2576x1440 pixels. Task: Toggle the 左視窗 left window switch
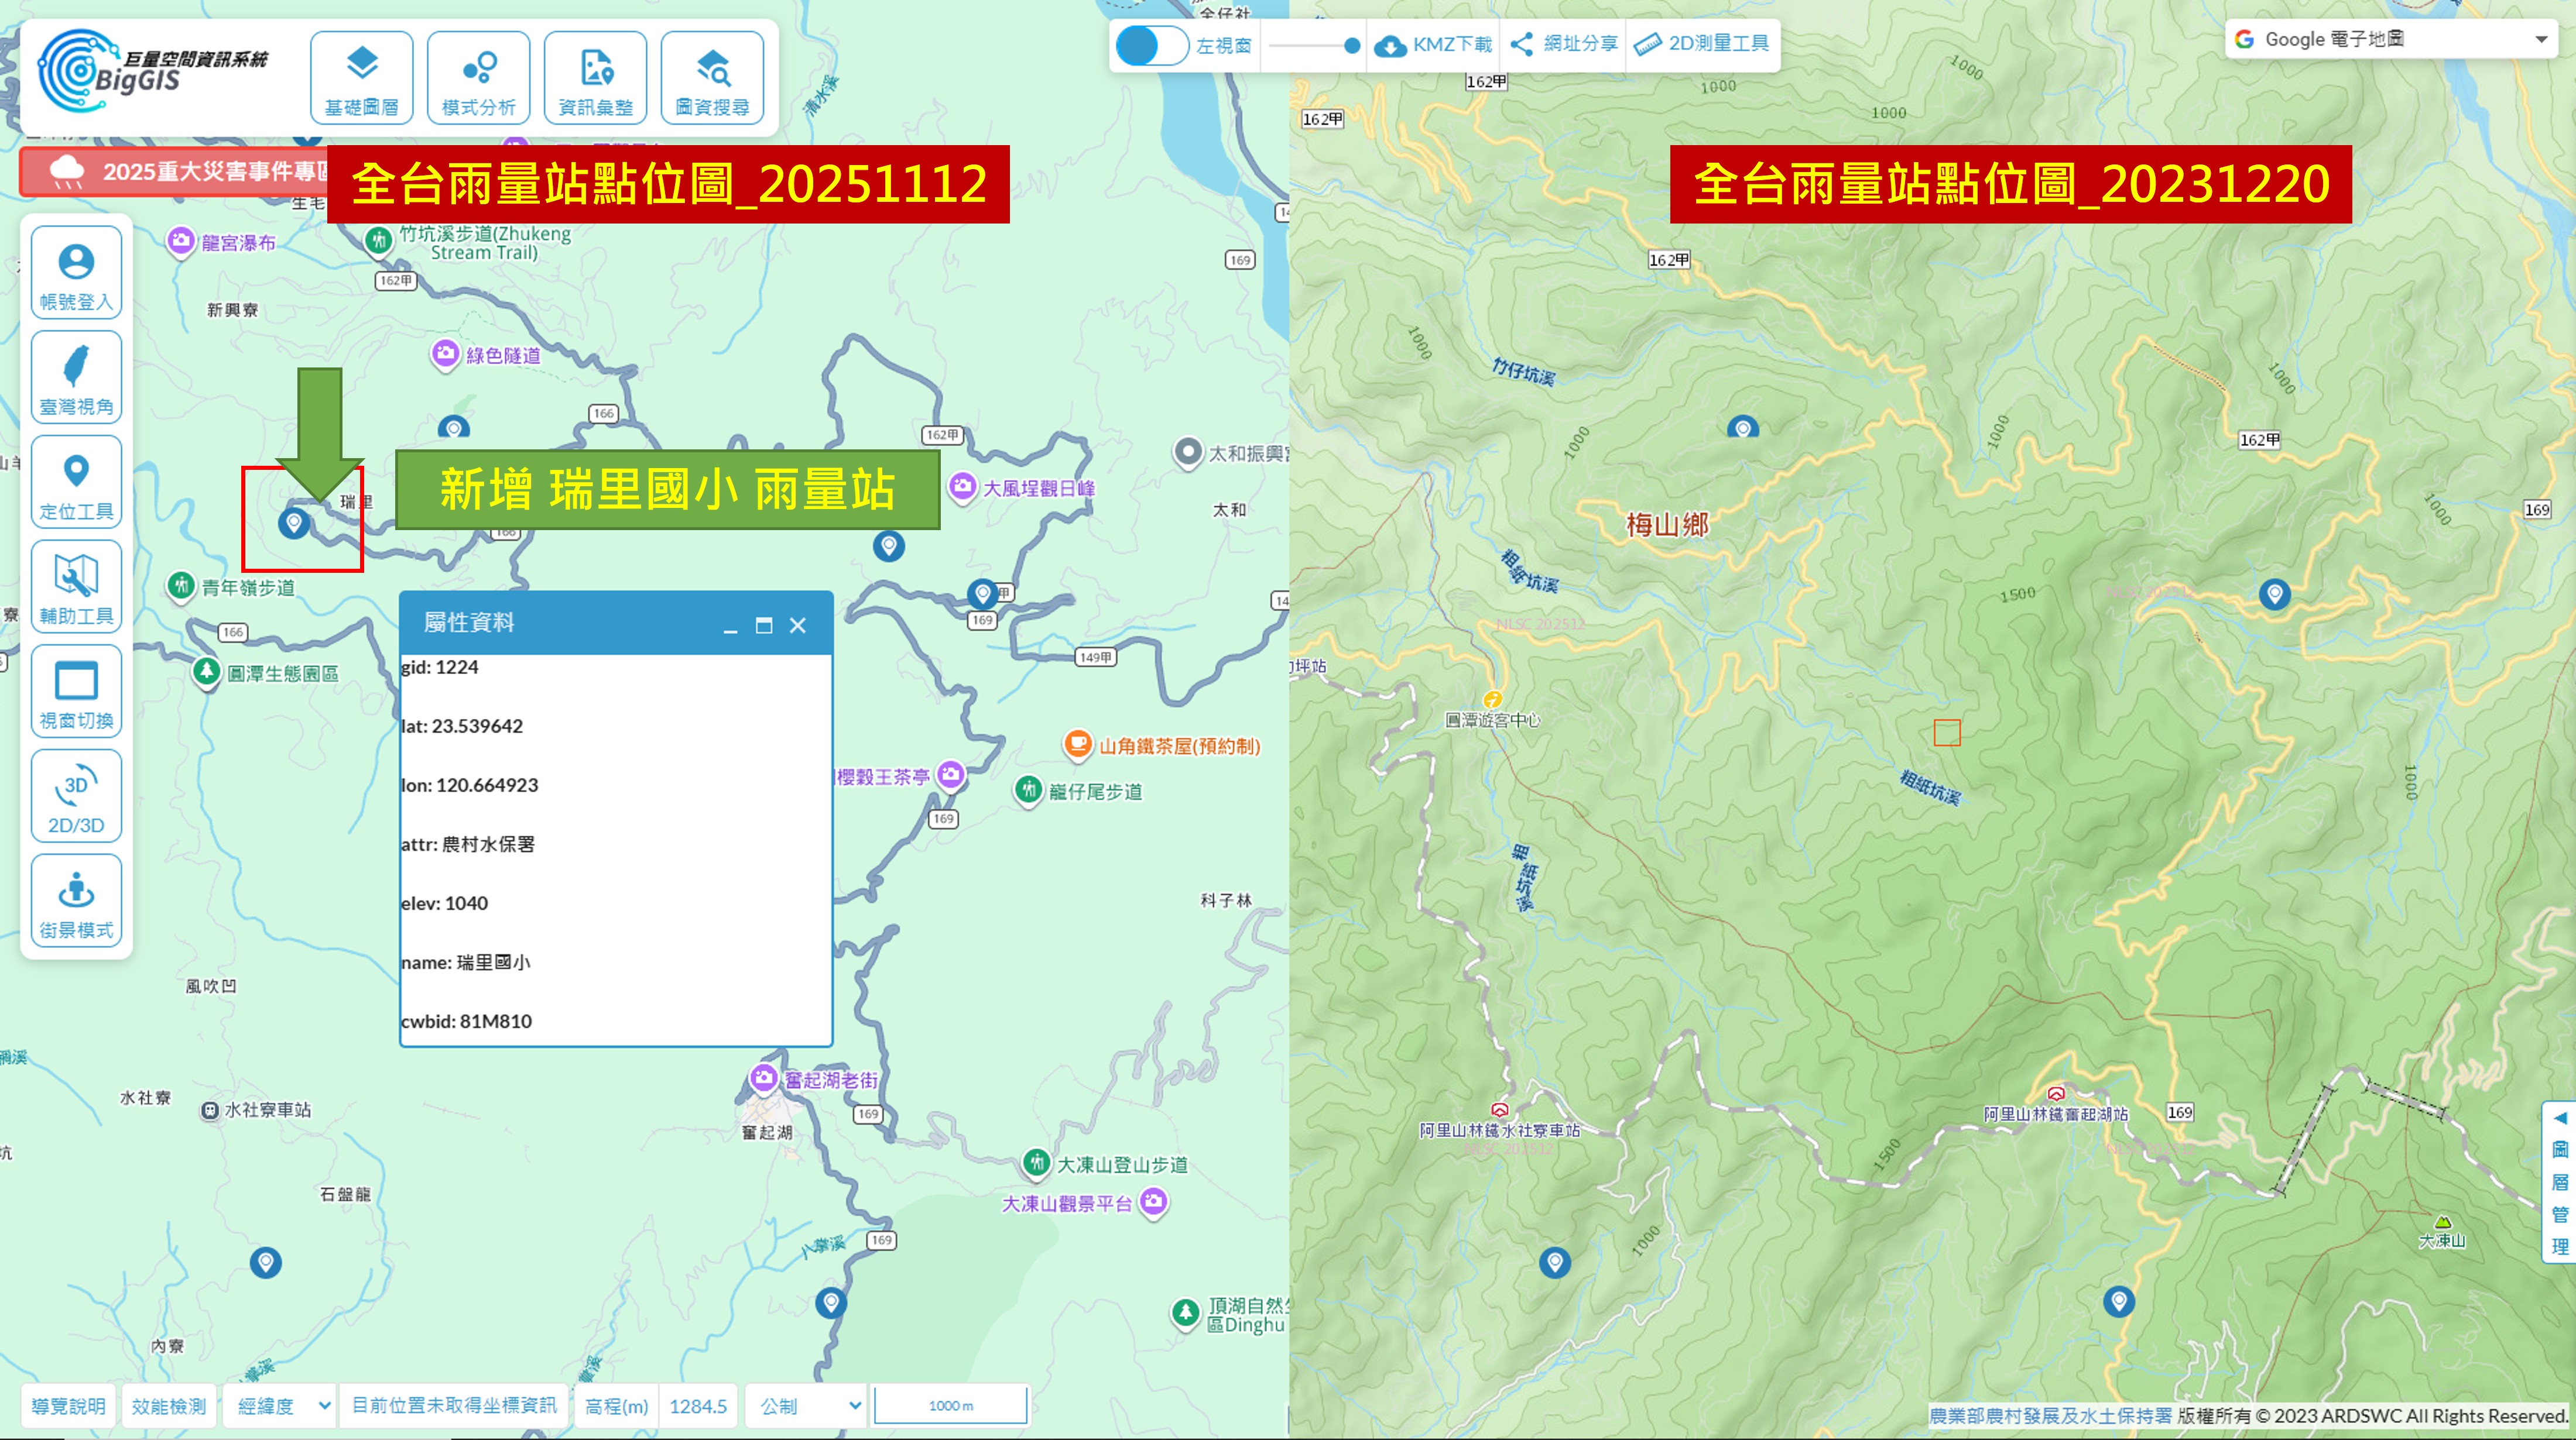click(x=1151, y=45)
